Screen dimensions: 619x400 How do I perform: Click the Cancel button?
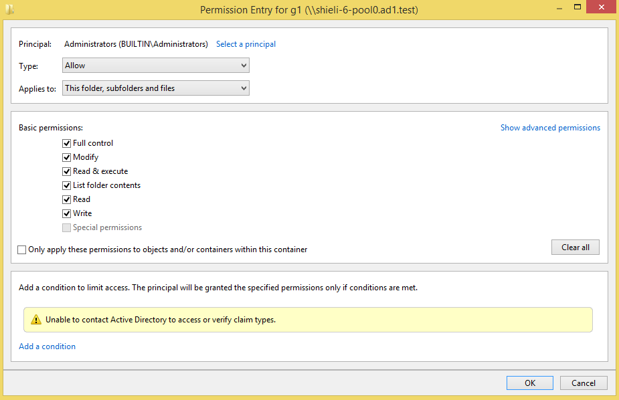click(584, 383)
